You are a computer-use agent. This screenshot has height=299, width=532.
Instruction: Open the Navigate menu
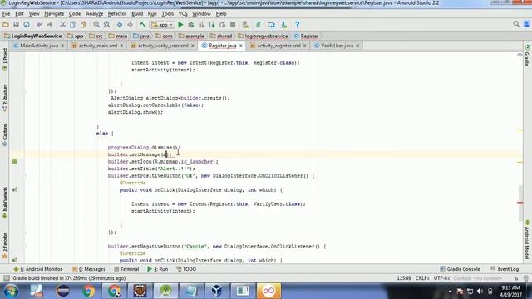[54, 14]
